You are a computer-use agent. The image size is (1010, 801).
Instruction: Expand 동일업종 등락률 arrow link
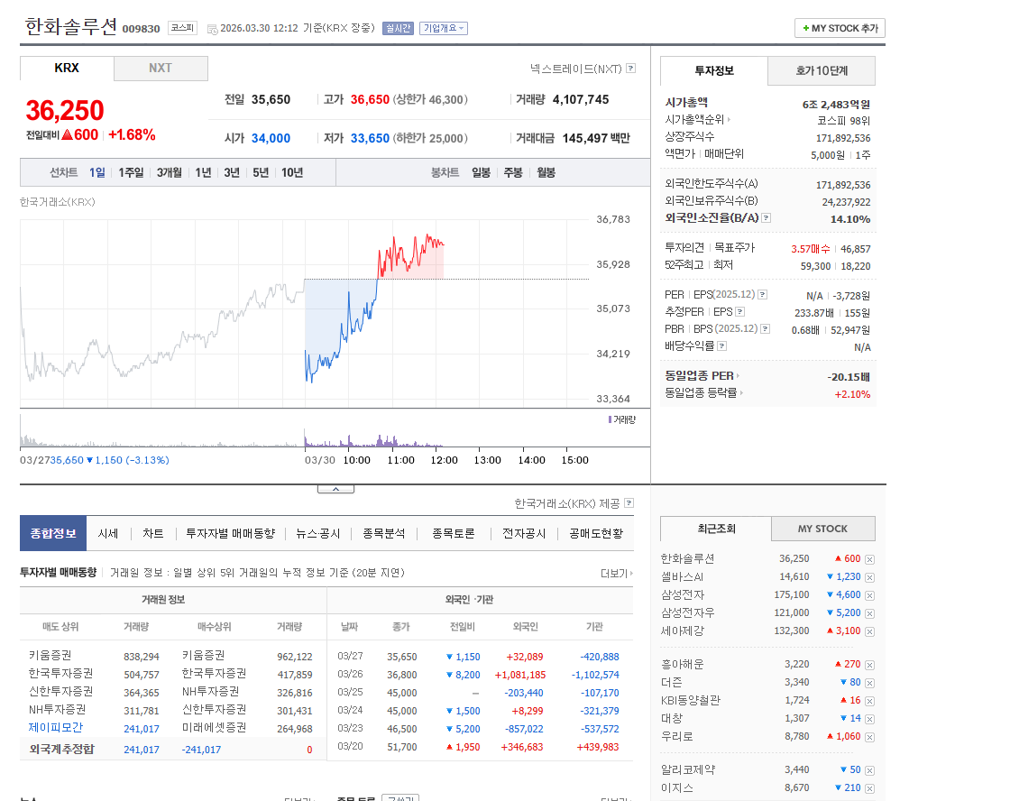704,392
